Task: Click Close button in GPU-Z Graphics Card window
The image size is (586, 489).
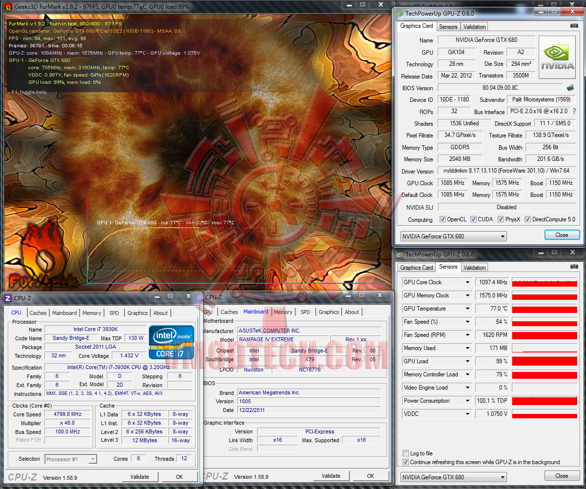Action: [562, 235]
